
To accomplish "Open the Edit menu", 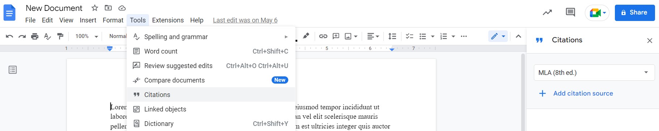I will tap(47, 20).
